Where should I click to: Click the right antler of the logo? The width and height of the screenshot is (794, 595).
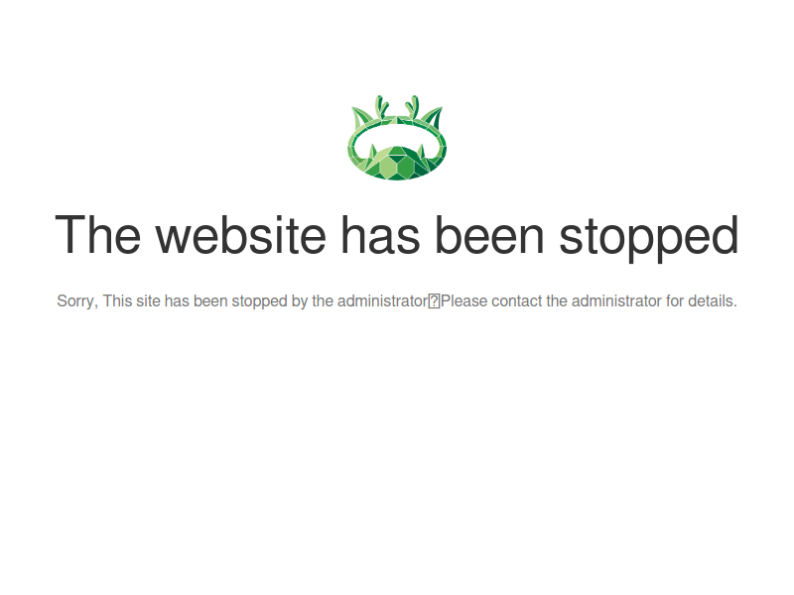tap(412, 107)
